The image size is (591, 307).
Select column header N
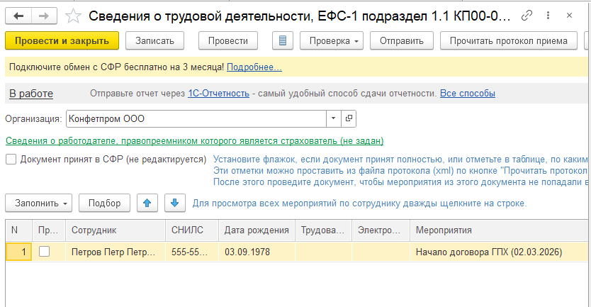tap(18, 230)
